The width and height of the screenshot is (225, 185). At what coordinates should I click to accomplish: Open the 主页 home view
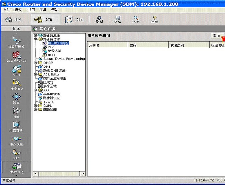[x=14, y=20]
